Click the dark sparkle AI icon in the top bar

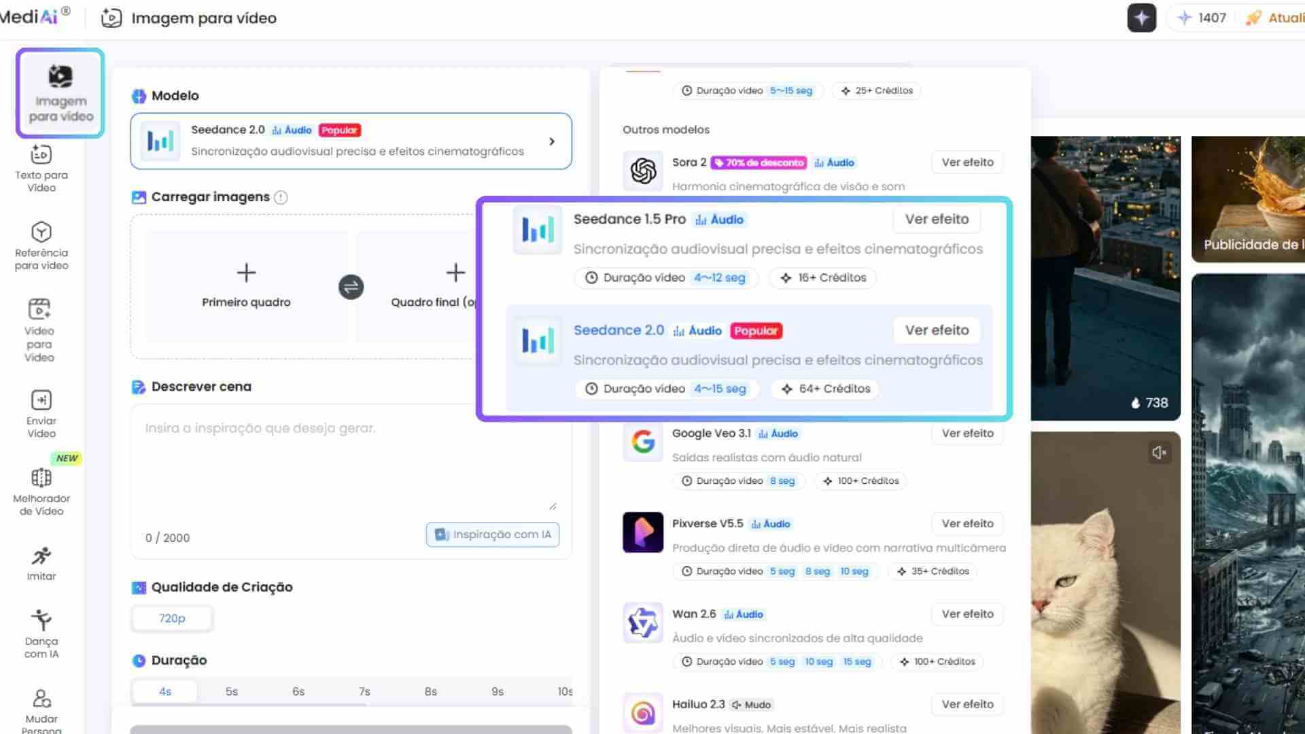(1142, 18)
